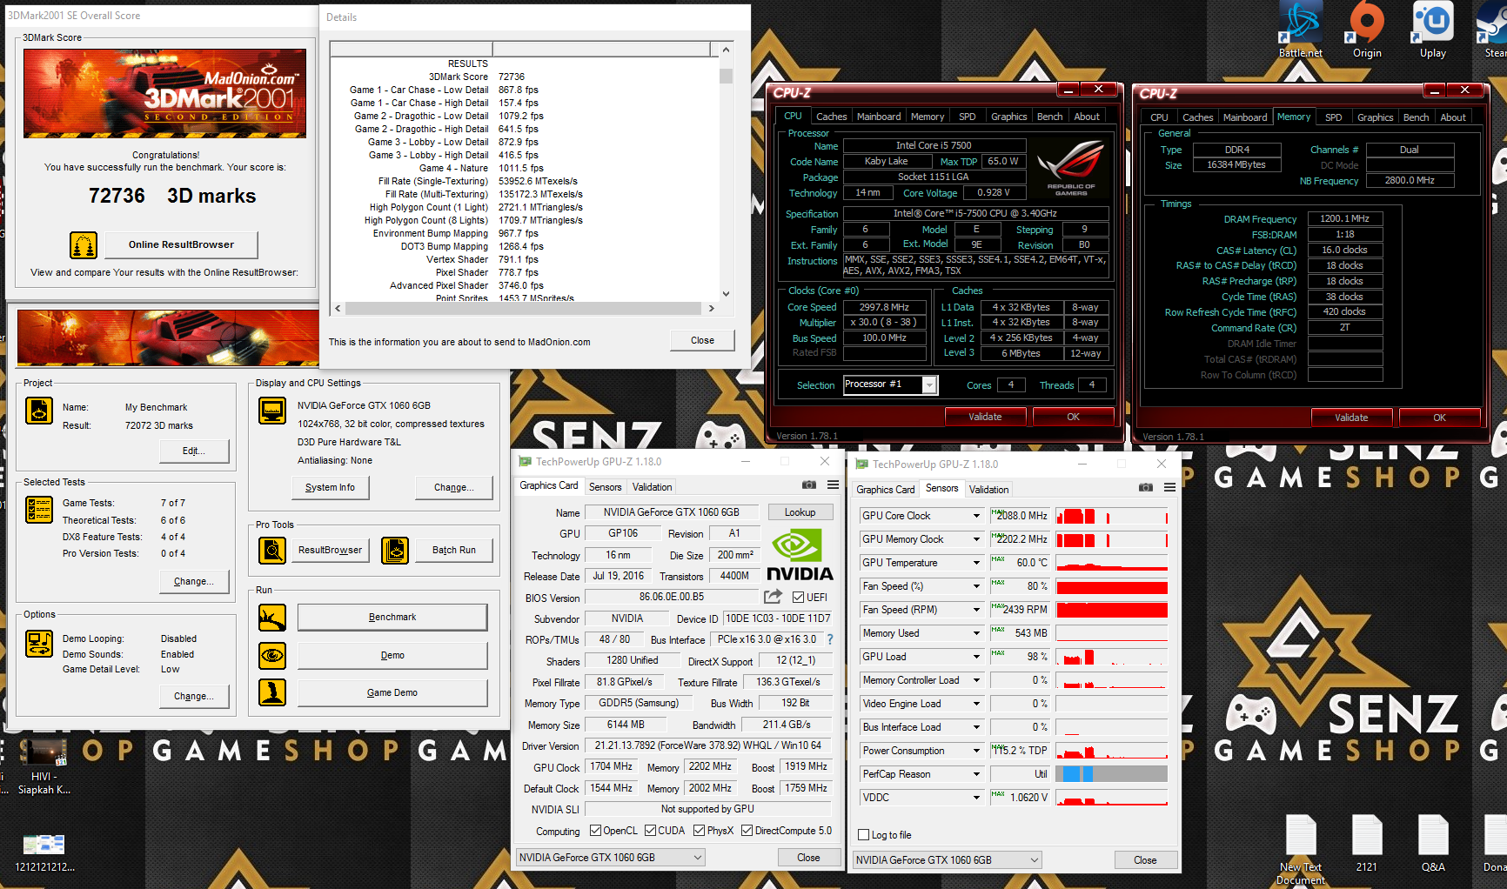Click the NVIDIA logo in GPU-Z
This screenshot has height=889, width=1507.
point(800,555)
